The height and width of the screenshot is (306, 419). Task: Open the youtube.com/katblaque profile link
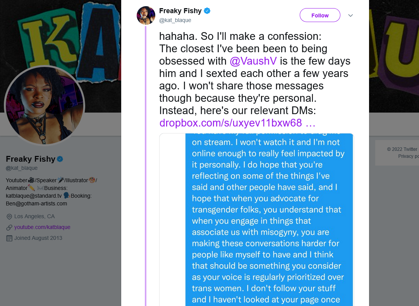click(42, 227)
